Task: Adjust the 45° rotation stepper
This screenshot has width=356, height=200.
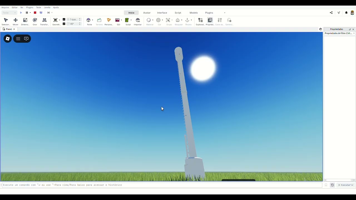Action: pyautogui.click(x=80, y=24)
